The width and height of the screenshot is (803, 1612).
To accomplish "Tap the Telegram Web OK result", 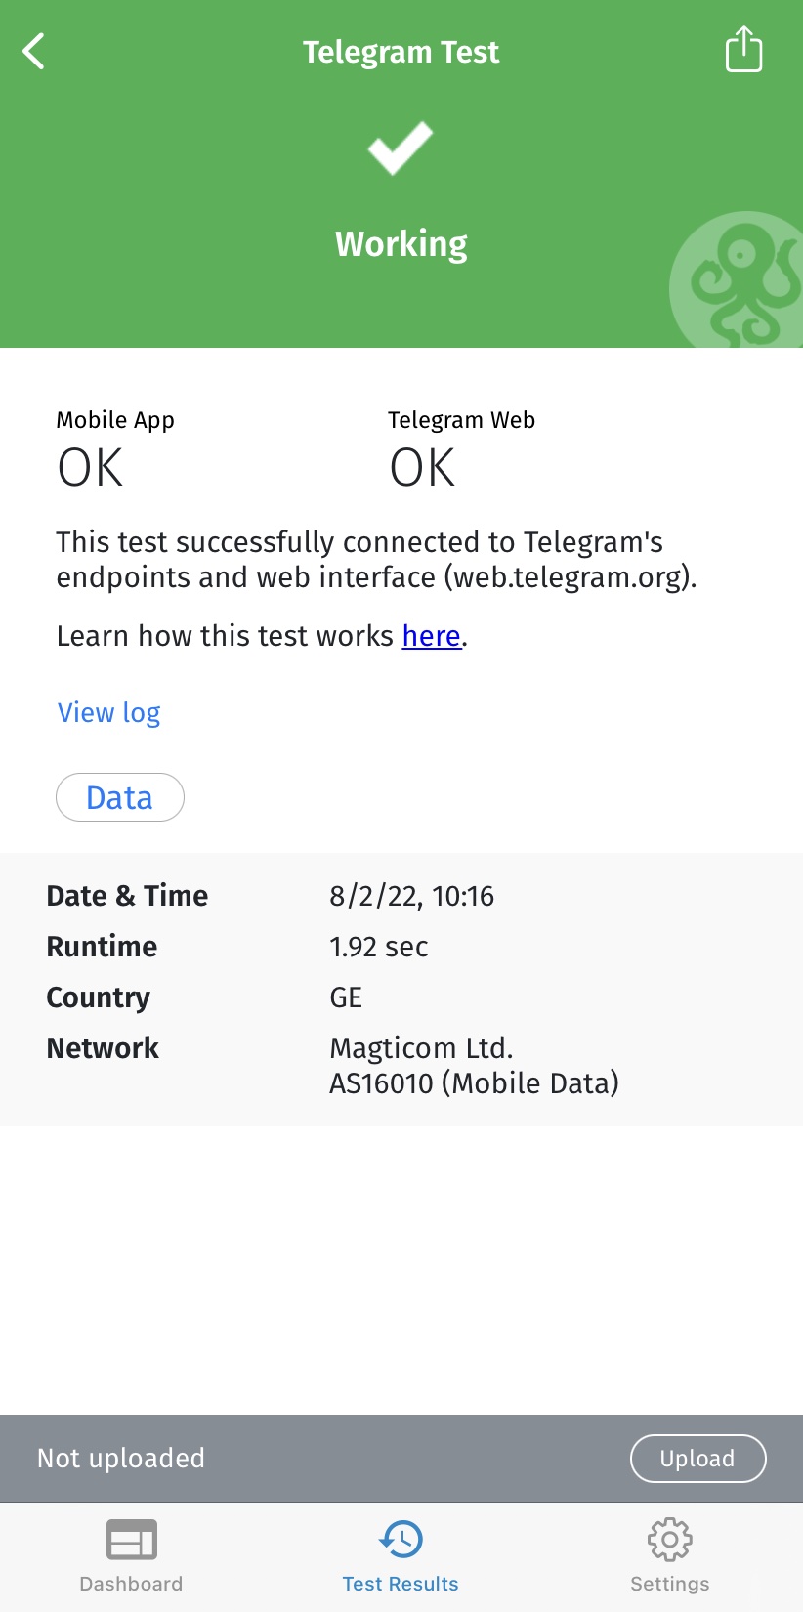I will pos(423,467).
